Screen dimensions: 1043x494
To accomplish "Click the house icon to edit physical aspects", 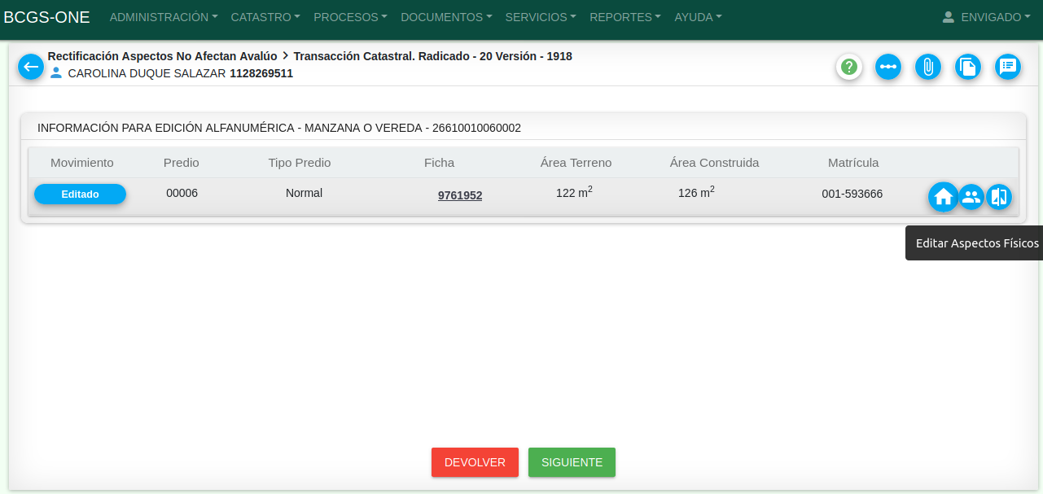I will pyautogui.click(x=943, y=197).
